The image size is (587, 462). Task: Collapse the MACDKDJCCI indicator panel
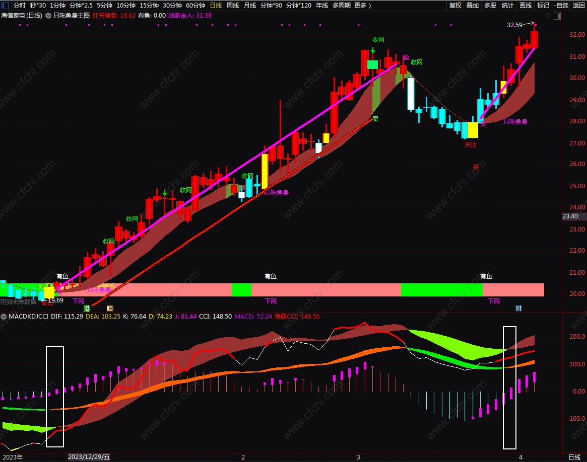4,317
